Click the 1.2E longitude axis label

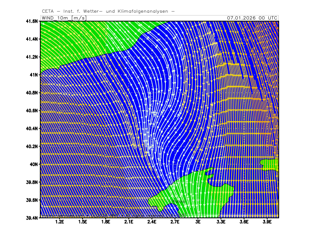pyautogui.click(x=60, y=222)
